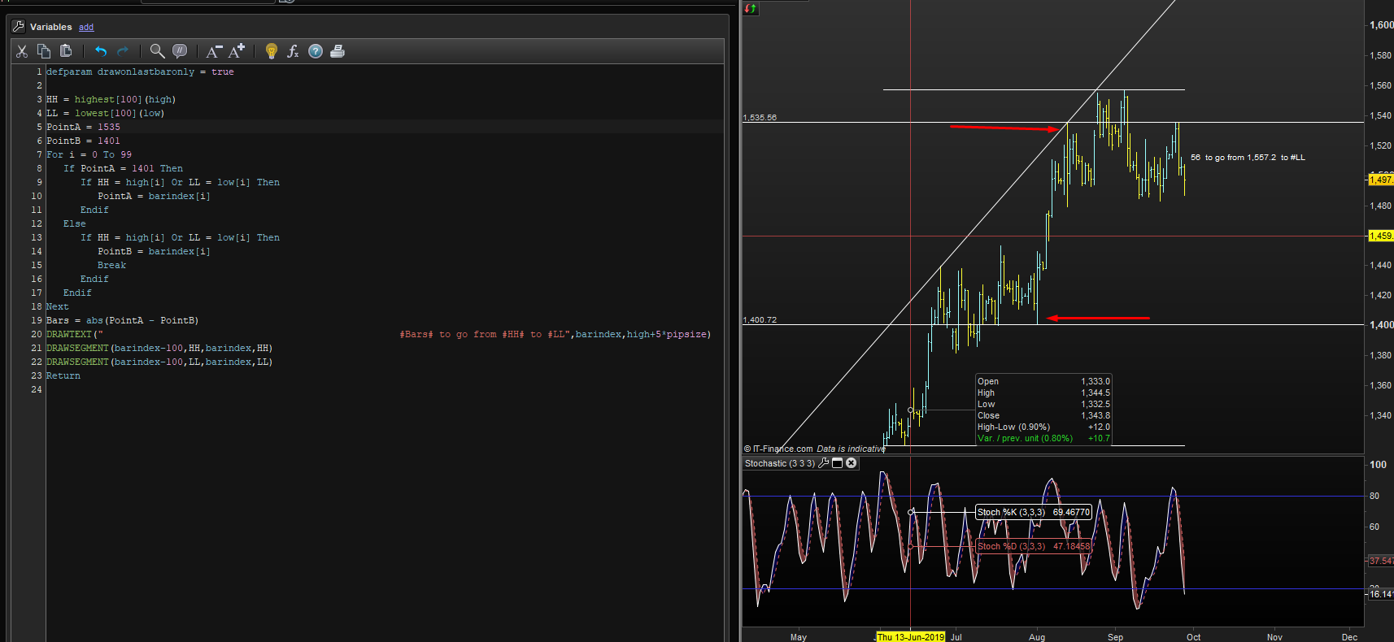Click the '#Bars# to go from' string text
Viewport: 1394px width, 642px height.
pyautogui.click(x=448, y=334)
